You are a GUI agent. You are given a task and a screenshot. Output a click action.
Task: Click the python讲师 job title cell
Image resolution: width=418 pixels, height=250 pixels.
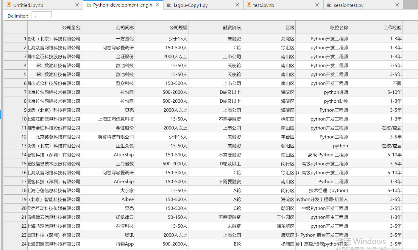point(322,92)
